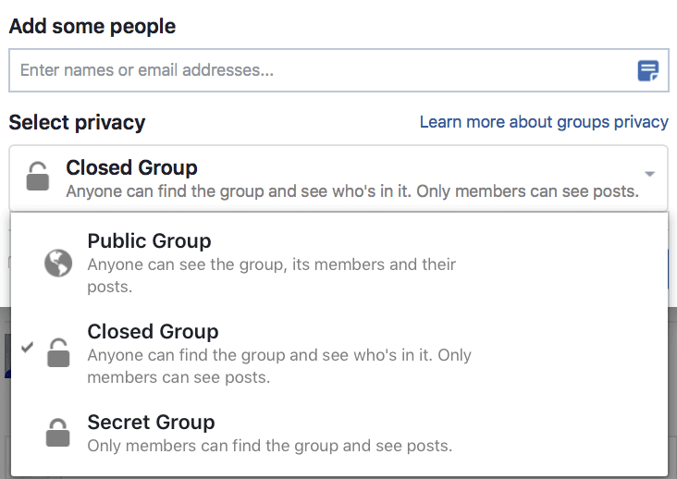677x479 pixels.
Task: Open the Learn more about groups privacy link
Action: click(543, 122)
